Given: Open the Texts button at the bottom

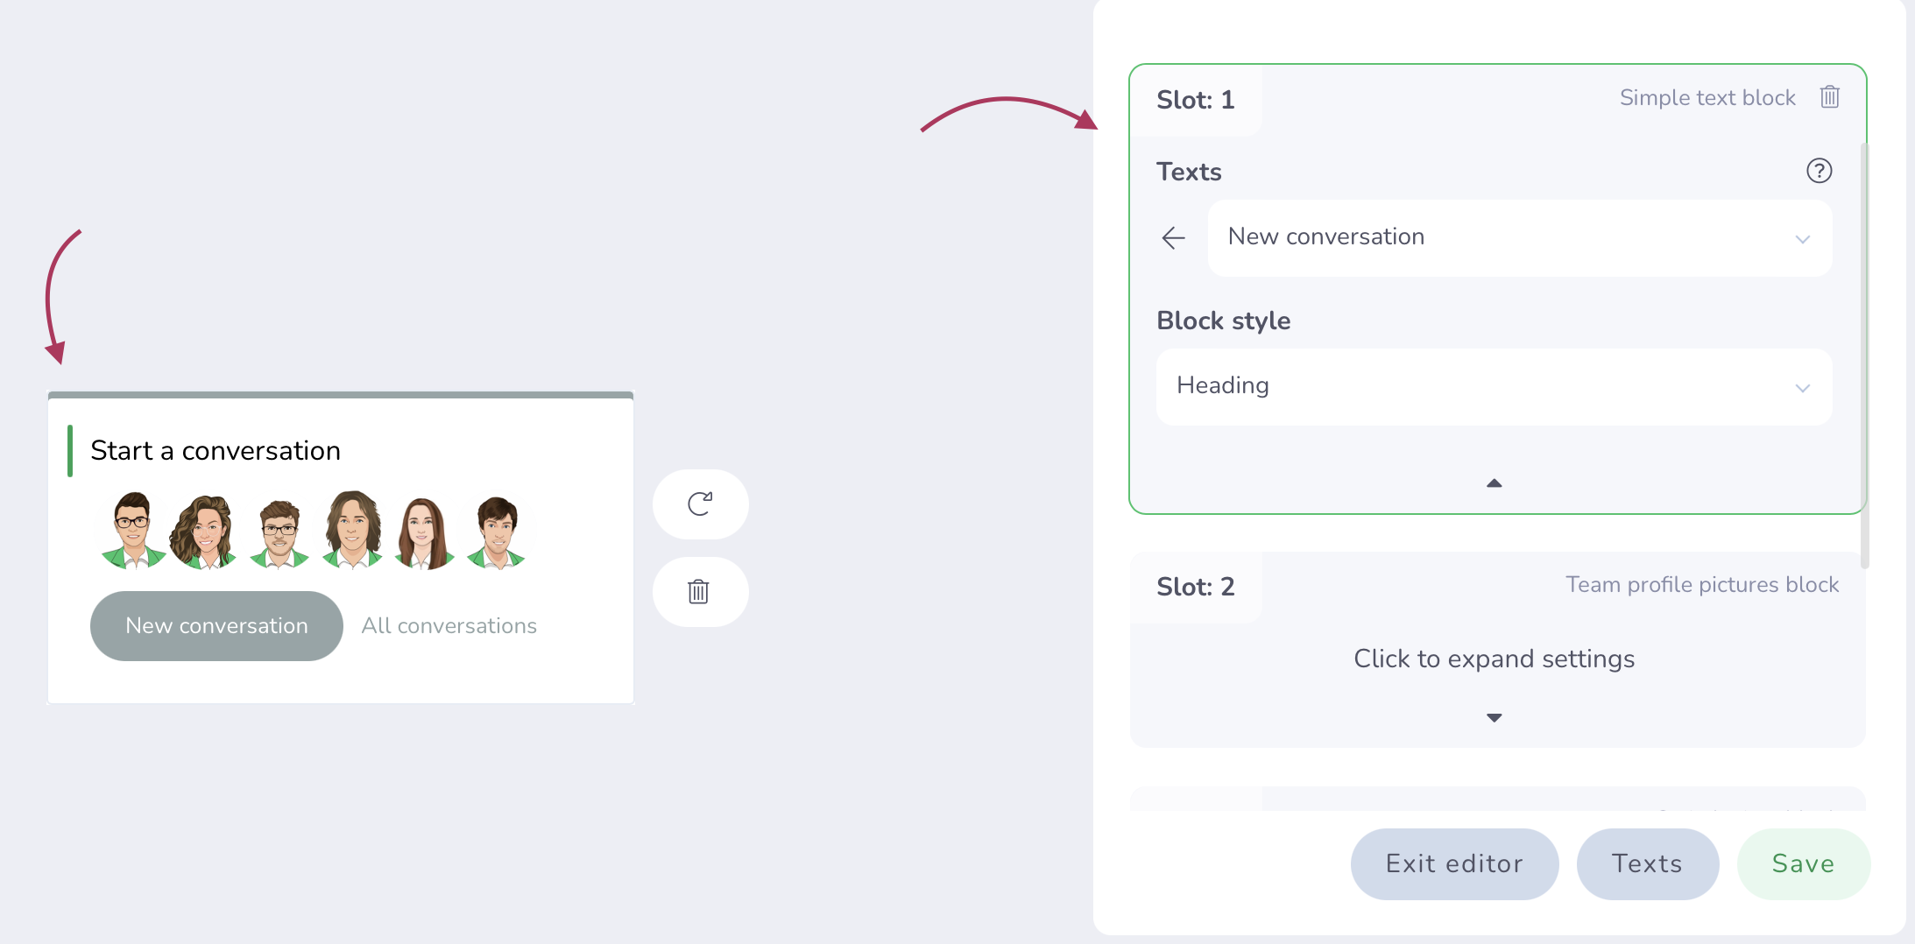Looking at the screenshot, I should click(1647, 863).
